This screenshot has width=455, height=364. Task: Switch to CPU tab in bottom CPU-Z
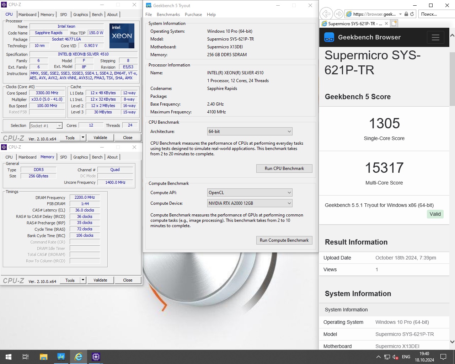pos(9,157)
